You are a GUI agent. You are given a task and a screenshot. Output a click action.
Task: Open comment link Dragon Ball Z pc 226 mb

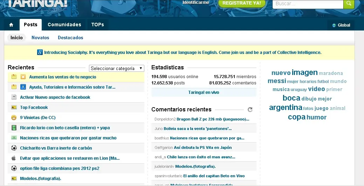(x=213, y=119)
